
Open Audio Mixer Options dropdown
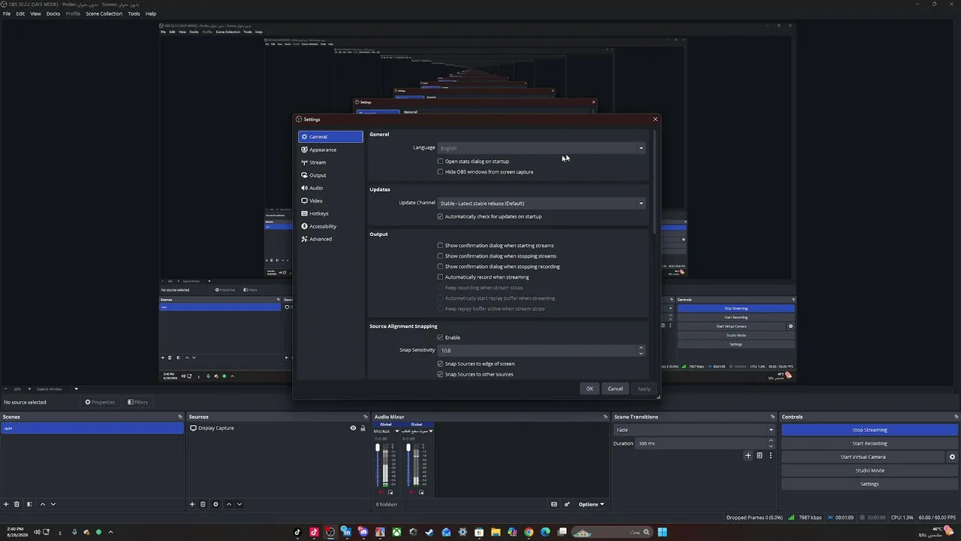[x=591, y=504]
